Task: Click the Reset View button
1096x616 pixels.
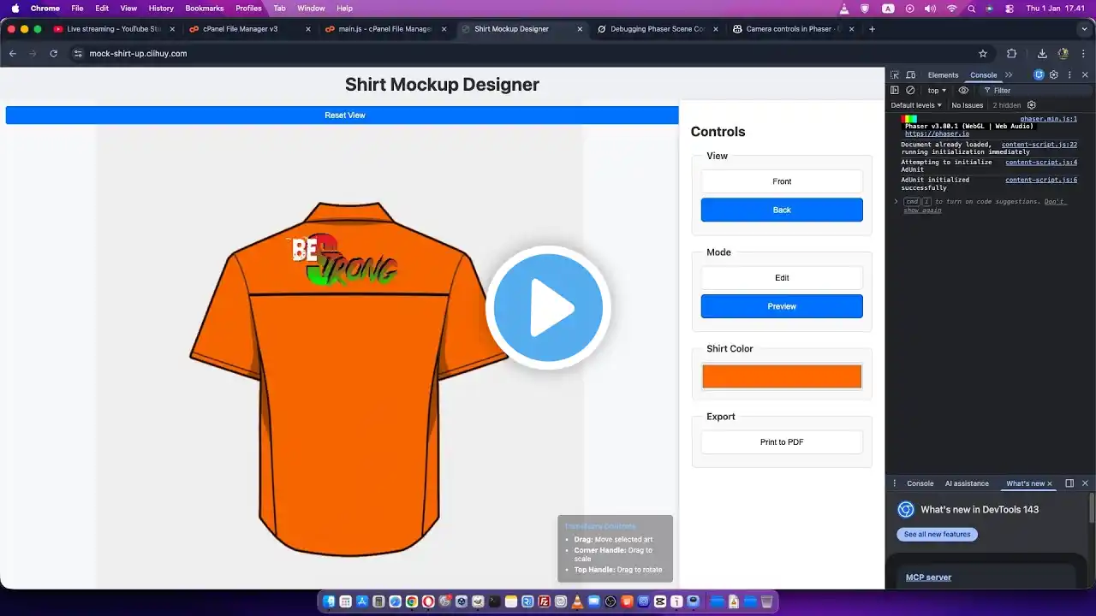Action: click(x=342, y=115)
